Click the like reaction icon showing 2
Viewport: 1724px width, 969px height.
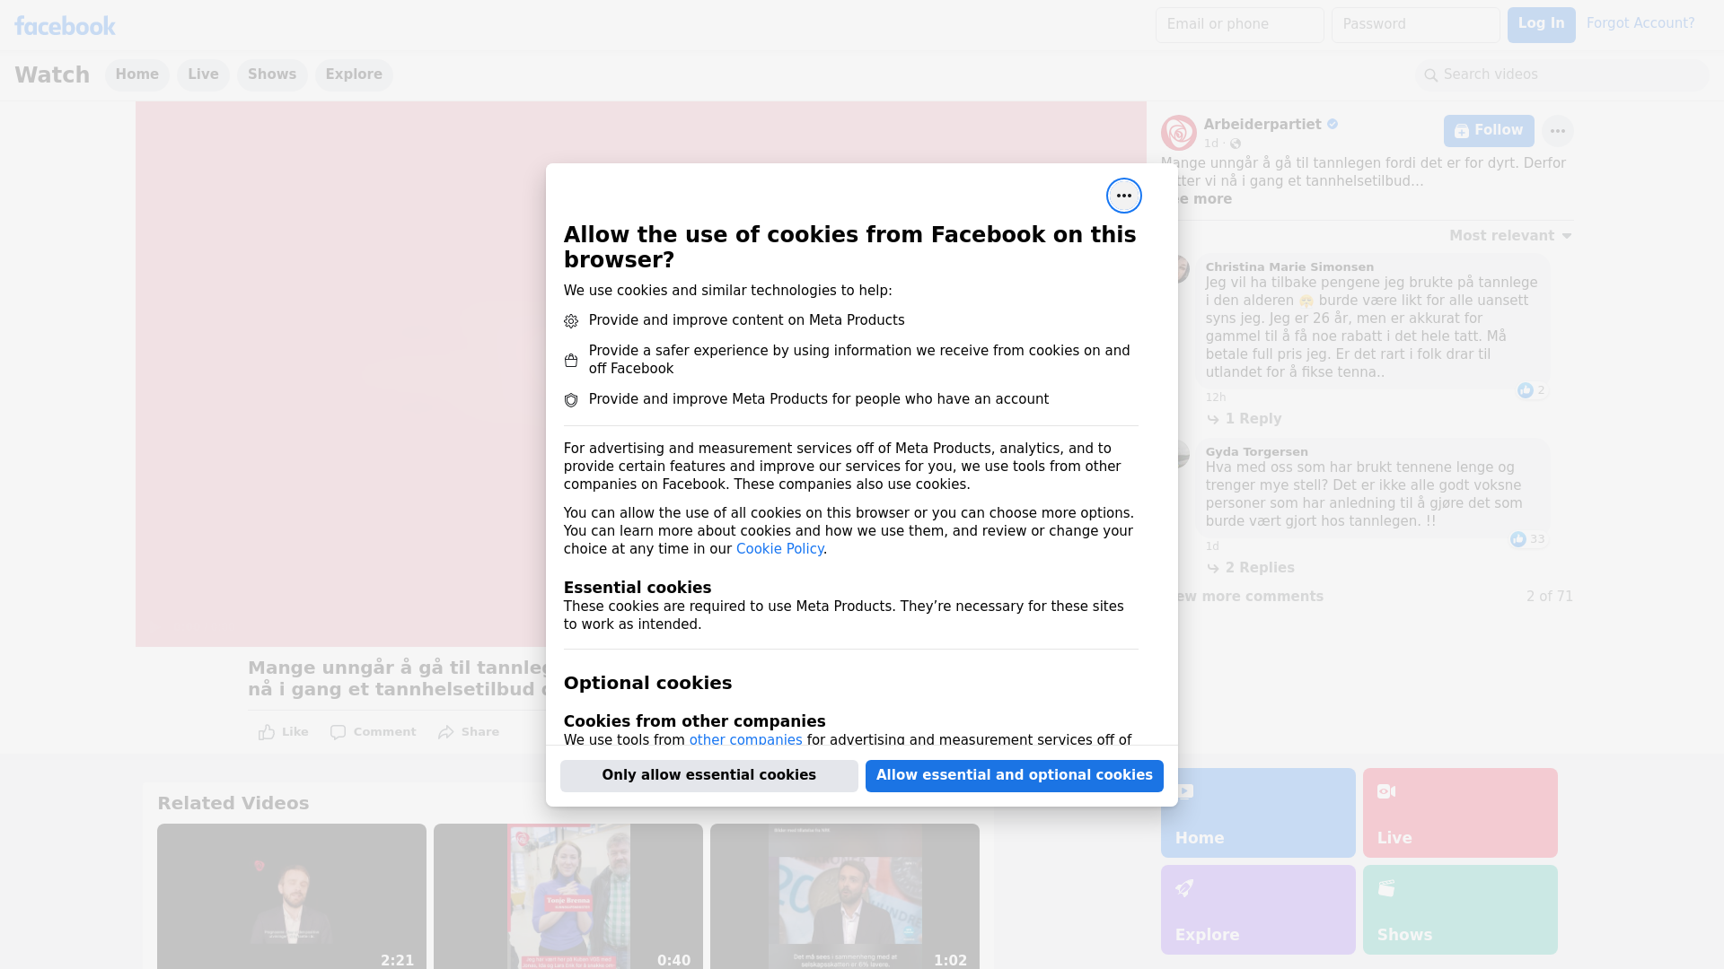tap(1525, 390)
